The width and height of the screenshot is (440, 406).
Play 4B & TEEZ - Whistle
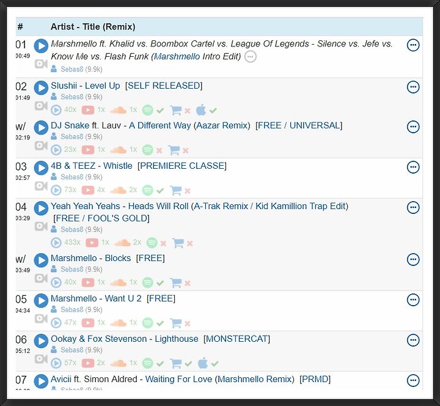tap(41, 168)
